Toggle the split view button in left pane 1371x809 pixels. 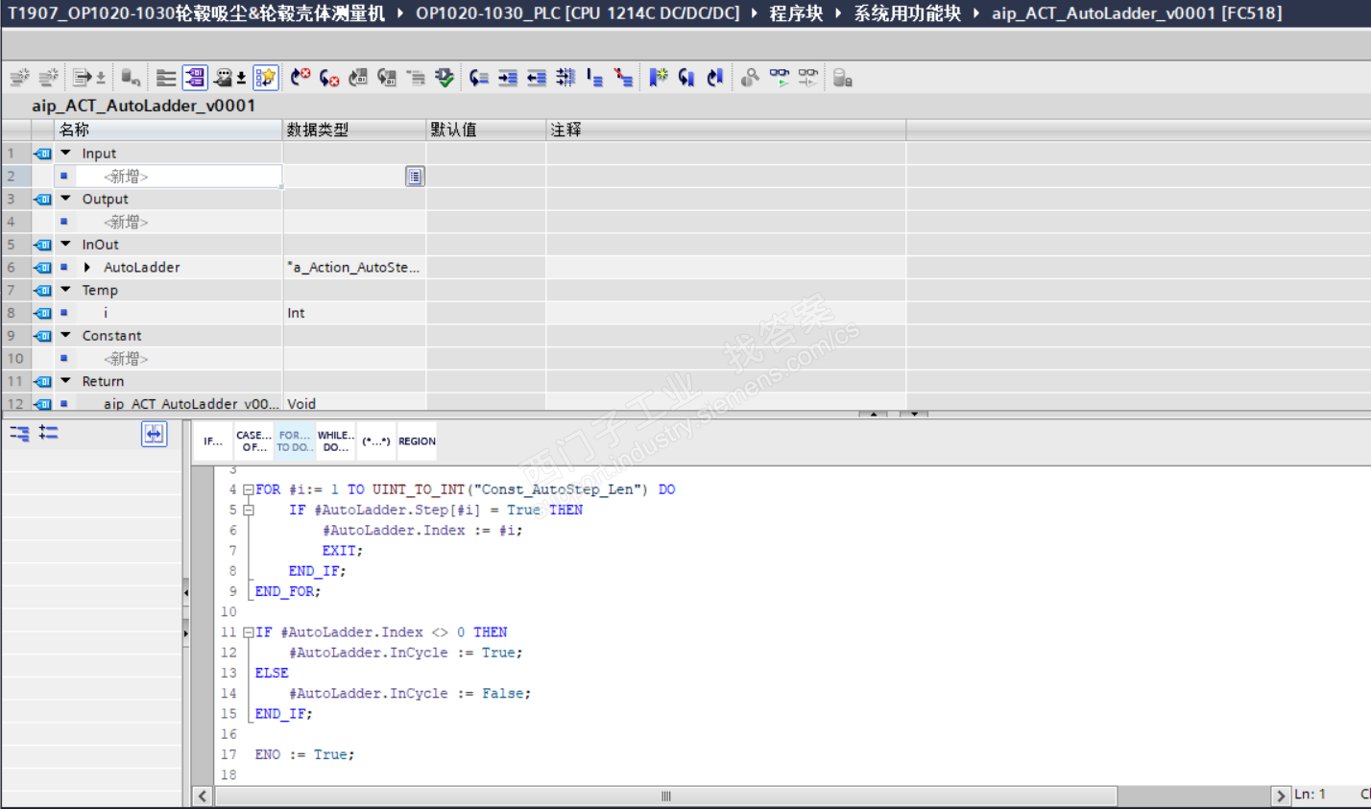click(x=154, y=435)
